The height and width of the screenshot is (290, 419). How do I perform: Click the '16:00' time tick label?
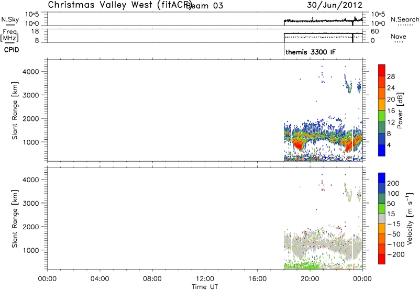pos(257,279)
